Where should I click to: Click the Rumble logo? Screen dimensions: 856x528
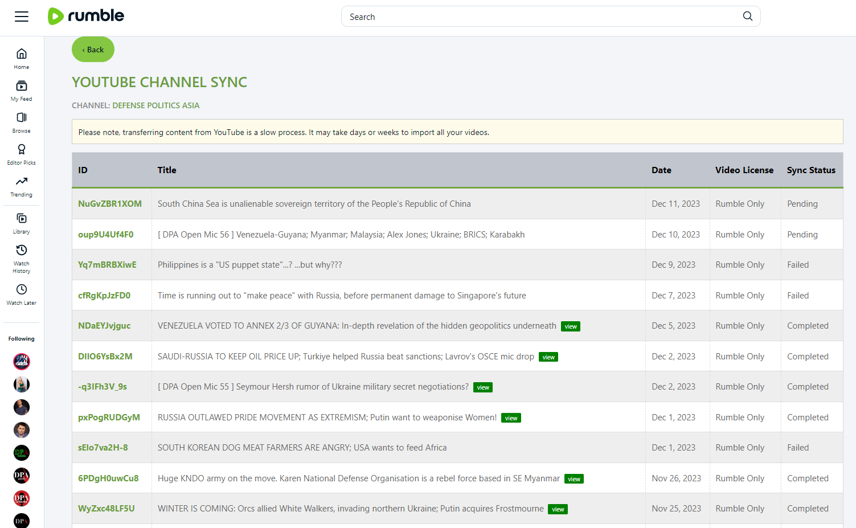tap(86, 16)
